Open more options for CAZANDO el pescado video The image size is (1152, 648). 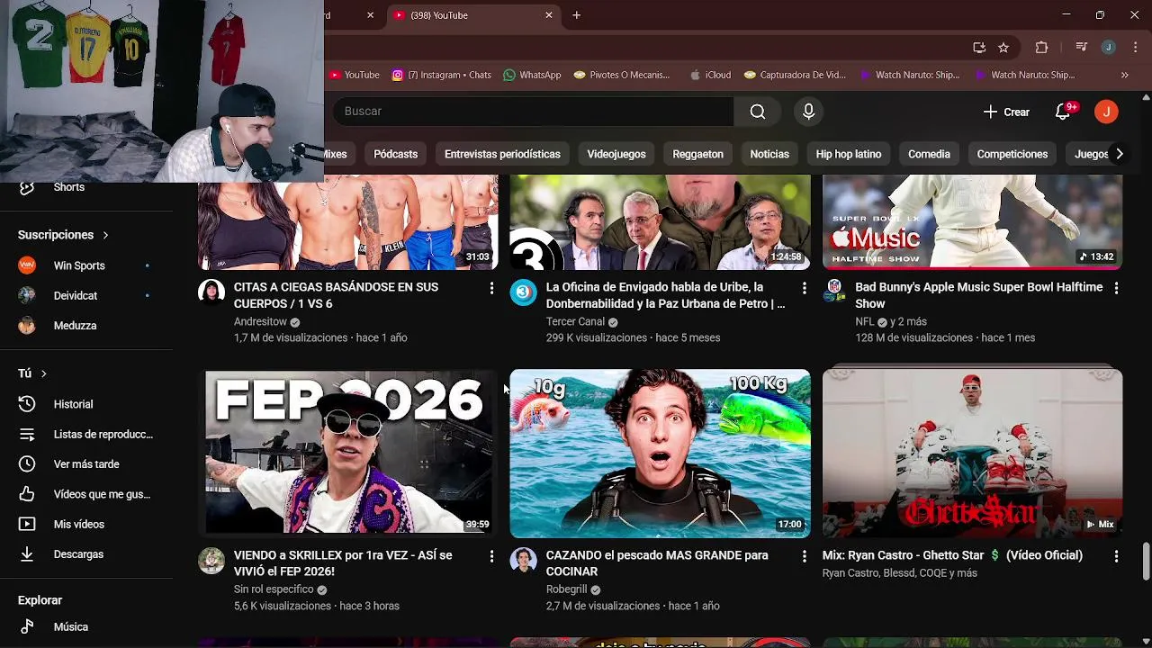[805, 556]
